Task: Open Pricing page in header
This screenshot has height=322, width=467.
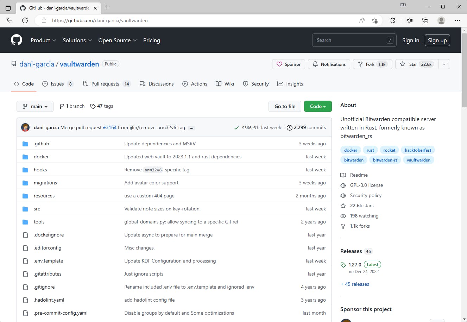Action: coord(152,40)
